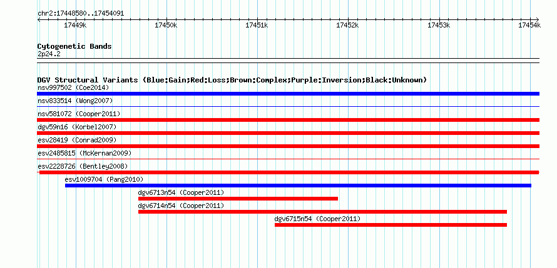Click the nsv997502 (Coe2014) variant label

(73, 87)
